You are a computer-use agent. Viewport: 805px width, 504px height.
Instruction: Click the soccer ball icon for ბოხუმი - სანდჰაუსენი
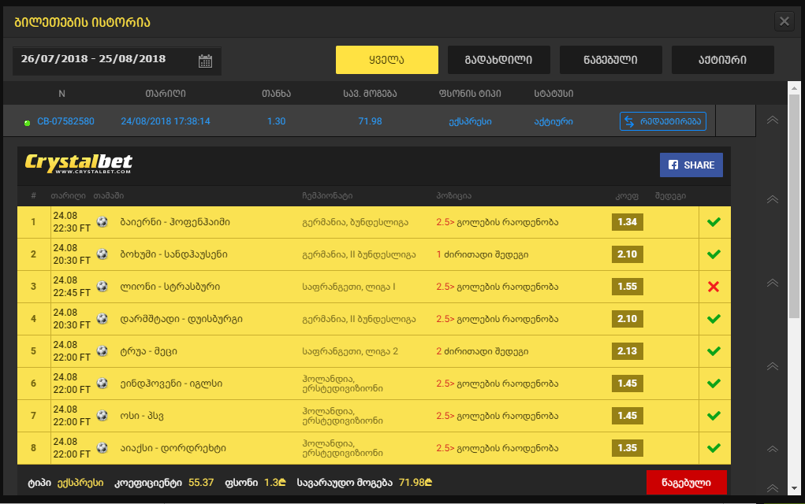click(102, 254)
